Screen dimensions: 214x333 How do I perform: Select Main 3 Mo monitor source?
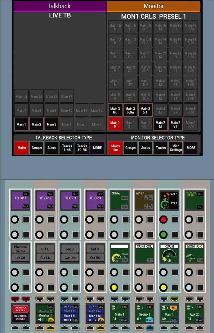pyautogui.click(x=115, y=110)
